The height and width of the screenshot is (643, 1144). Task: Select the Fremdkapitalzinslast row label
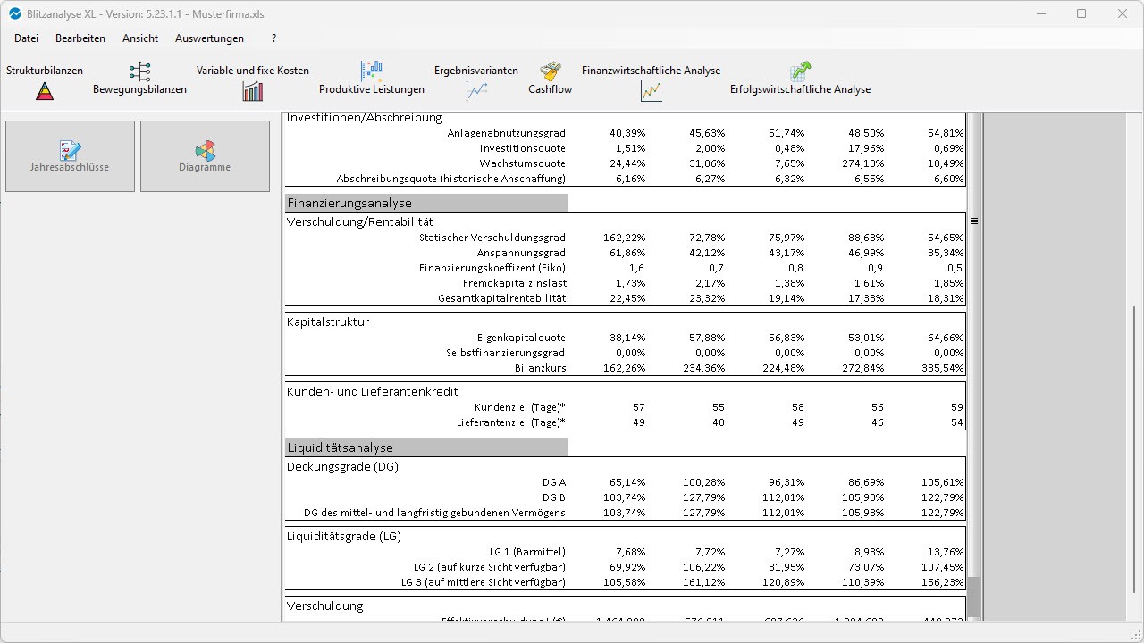click(x=514, y=283)
